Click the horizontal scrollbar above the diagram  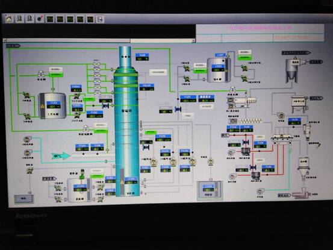point(99,40)
